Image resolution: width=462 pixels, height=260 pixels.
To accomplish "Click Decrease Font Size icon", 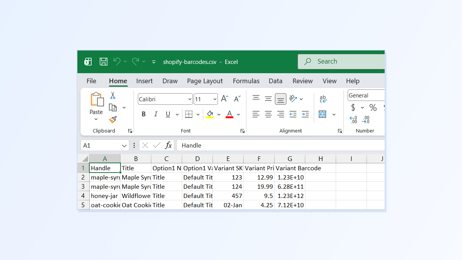I will [x=238, y=99].
